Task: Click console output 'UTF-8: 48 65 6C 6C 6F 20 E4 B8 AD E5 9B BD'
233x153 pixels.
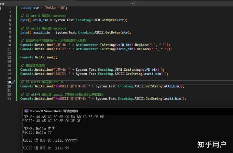Action: 63,117
